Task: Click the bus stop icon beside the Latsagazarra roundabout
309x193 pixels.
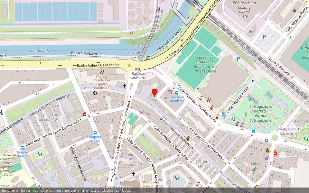Action: pyautogui.click(x=267, y=141)
